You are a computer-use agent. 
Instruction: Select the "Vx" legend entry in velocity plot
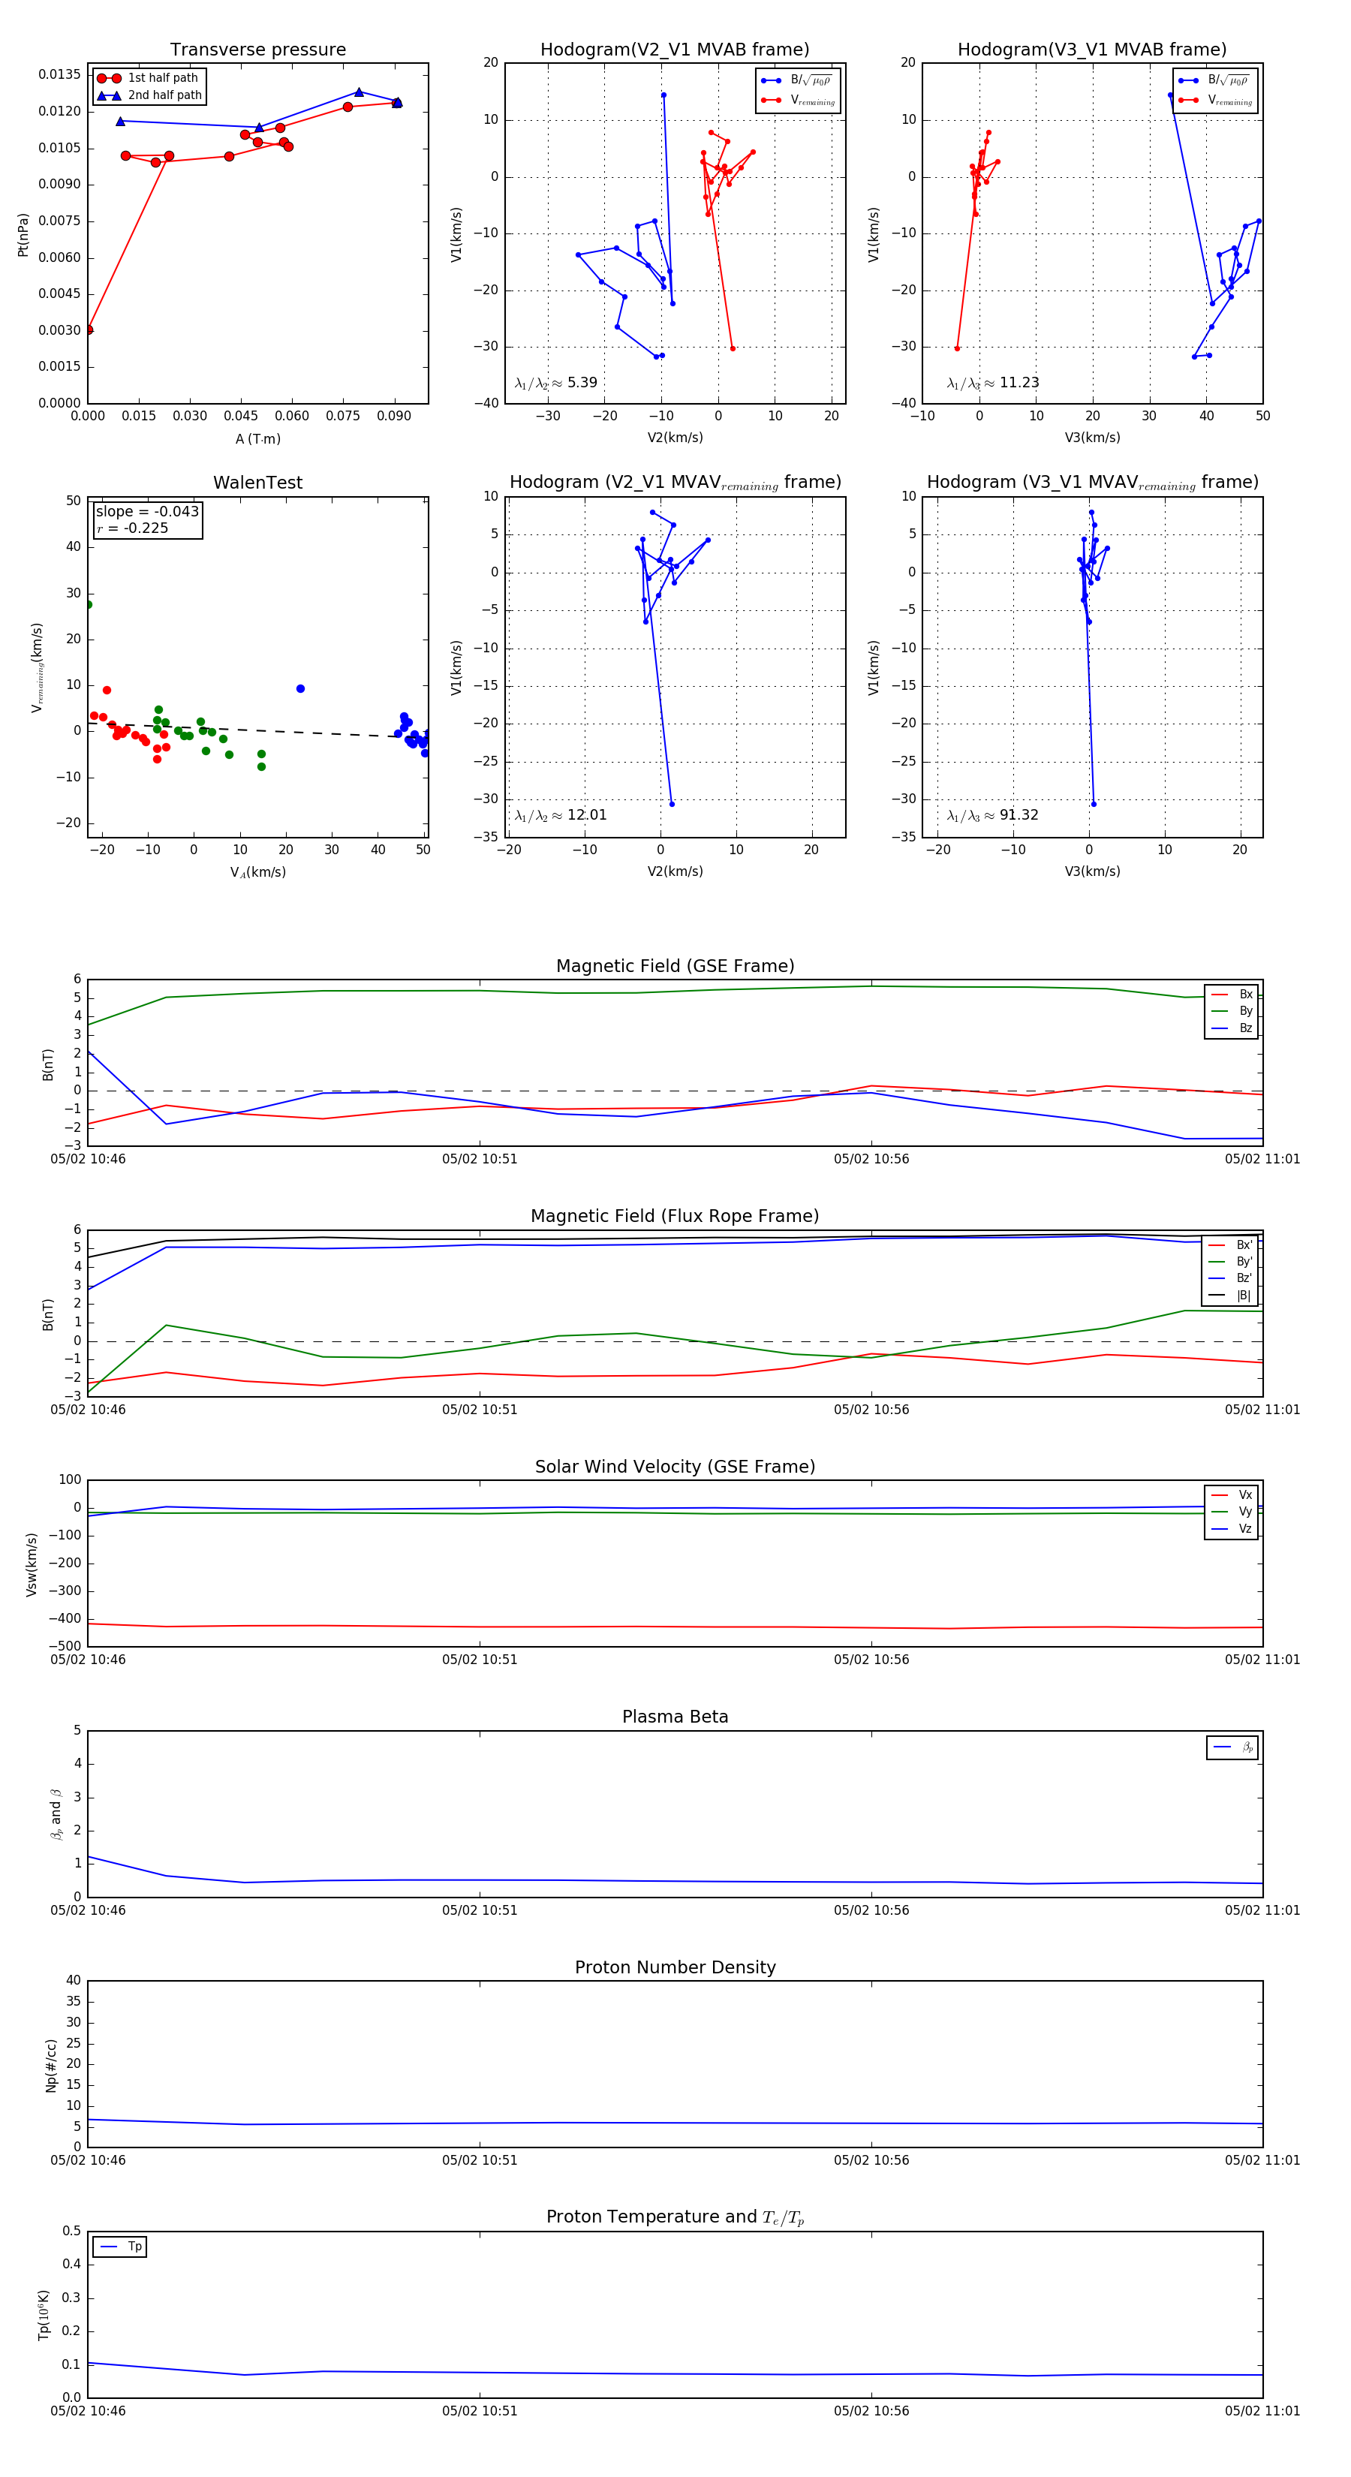pyautogui.click(x=1232, y=1495)
